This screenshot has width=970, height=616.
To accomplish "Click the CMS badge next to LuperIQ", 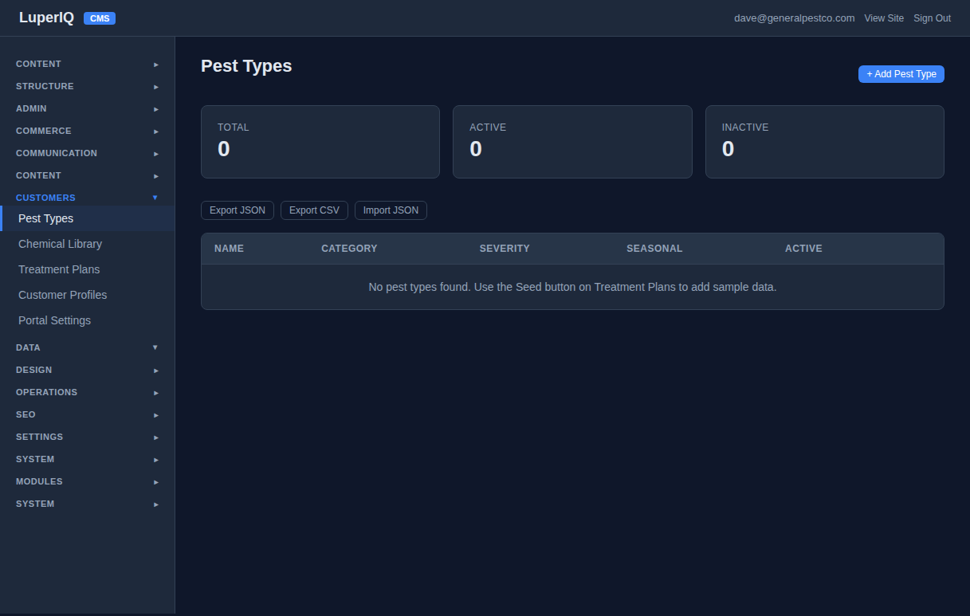I will 99,18.
